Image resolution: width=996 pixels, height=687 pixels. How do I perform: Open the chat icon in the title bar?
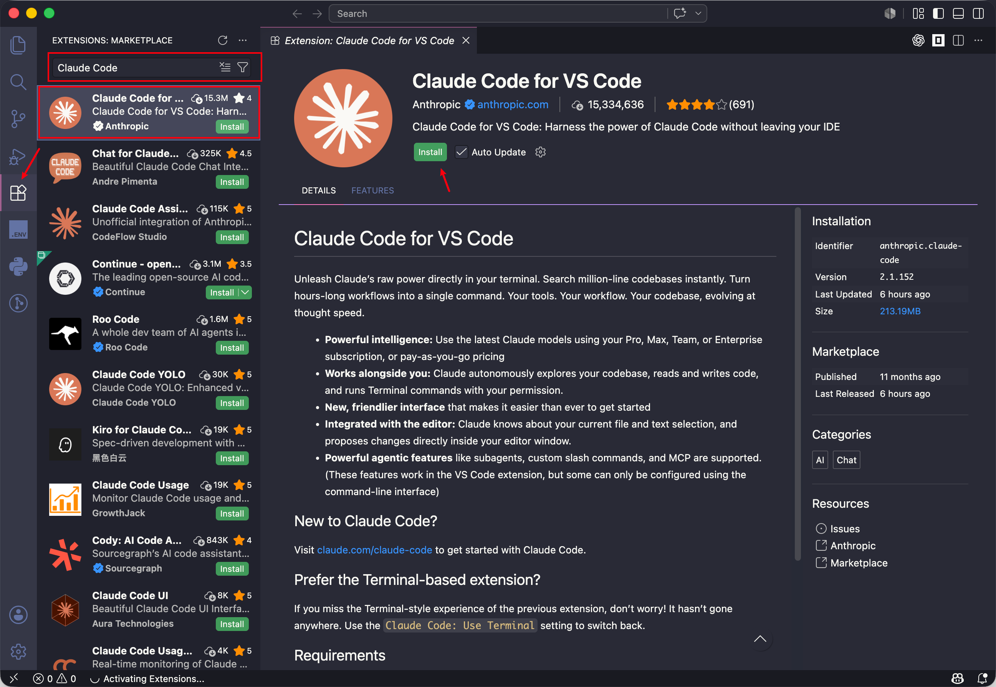pyautogui.click(x=680, y=14)
